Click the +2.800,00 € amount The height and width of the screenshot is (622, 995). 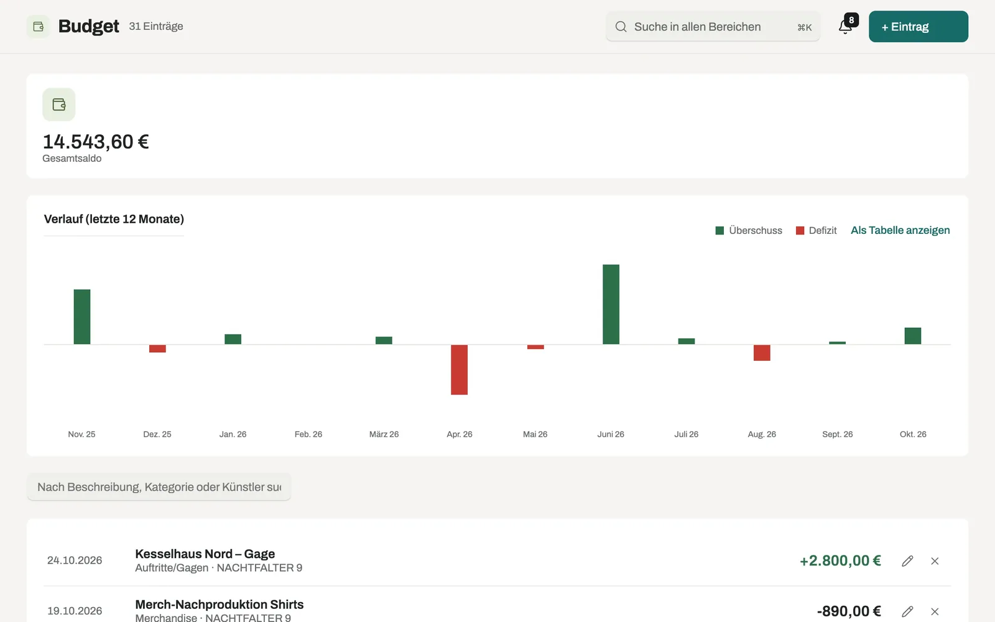click(840, 561)
